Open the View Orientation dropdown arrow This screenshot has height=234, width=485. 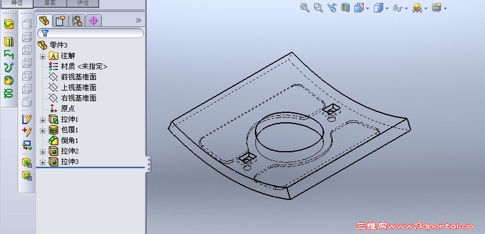pyautogui.click(x=367, y=8)
